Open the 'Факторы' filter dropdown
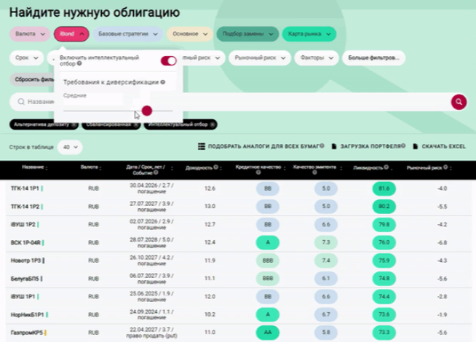 [x=317, y=57]
